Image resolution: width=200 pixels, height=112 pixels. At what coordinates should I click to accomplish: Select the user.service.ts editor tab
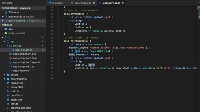pos(111,3)
